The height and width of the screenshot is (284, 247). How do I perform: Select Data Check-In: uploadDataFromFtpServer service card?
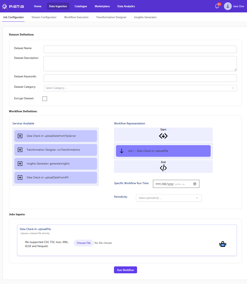point(56,136)
